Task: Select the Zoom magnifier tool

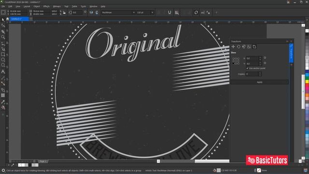Action: 3,37
